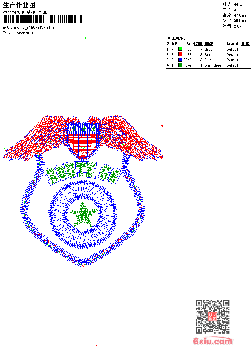Click the N# column header

pyautogui.click(x=174, y=44)
